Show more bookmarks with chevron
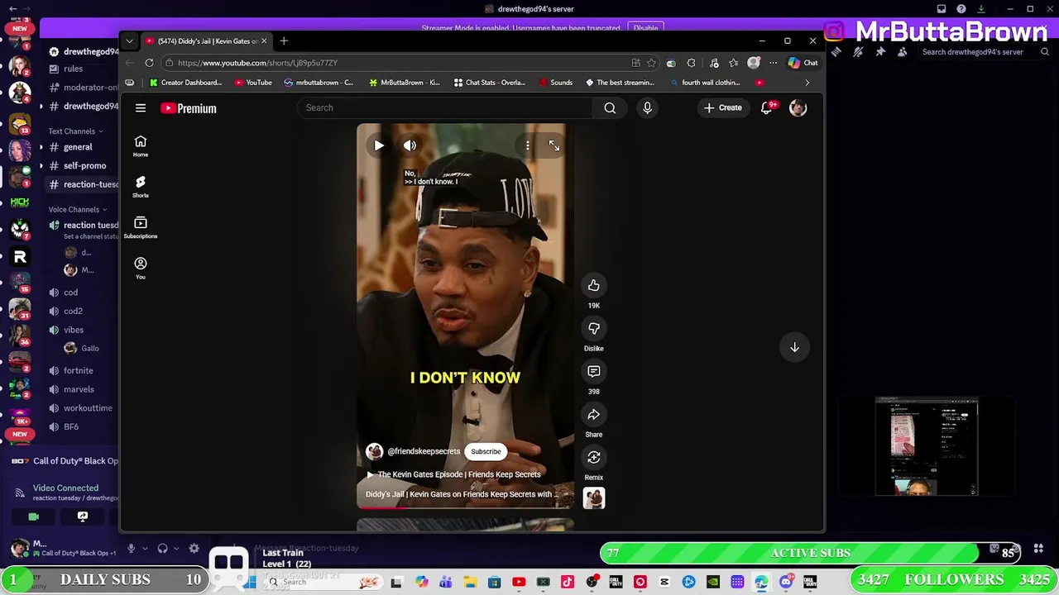Viewport: 1059px width, 595px height. [807, 83]
